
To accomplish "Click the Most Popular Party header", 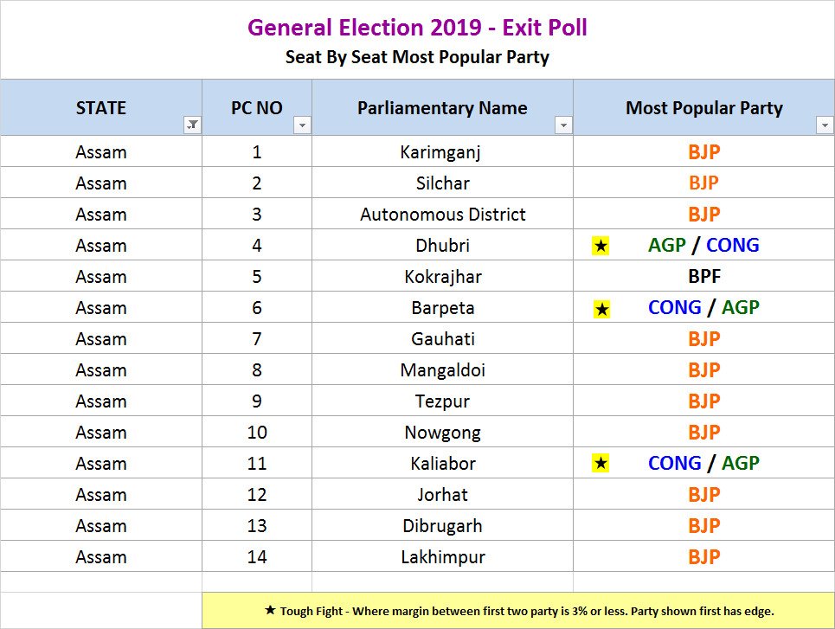I will pyautogui.click(x=703, y=108).
